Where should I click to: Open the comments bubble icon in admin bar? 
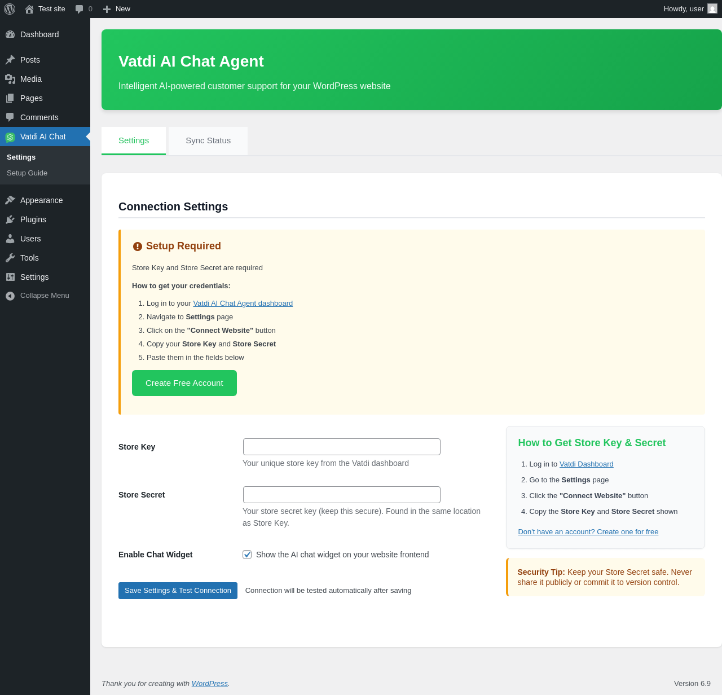point(80,9)
